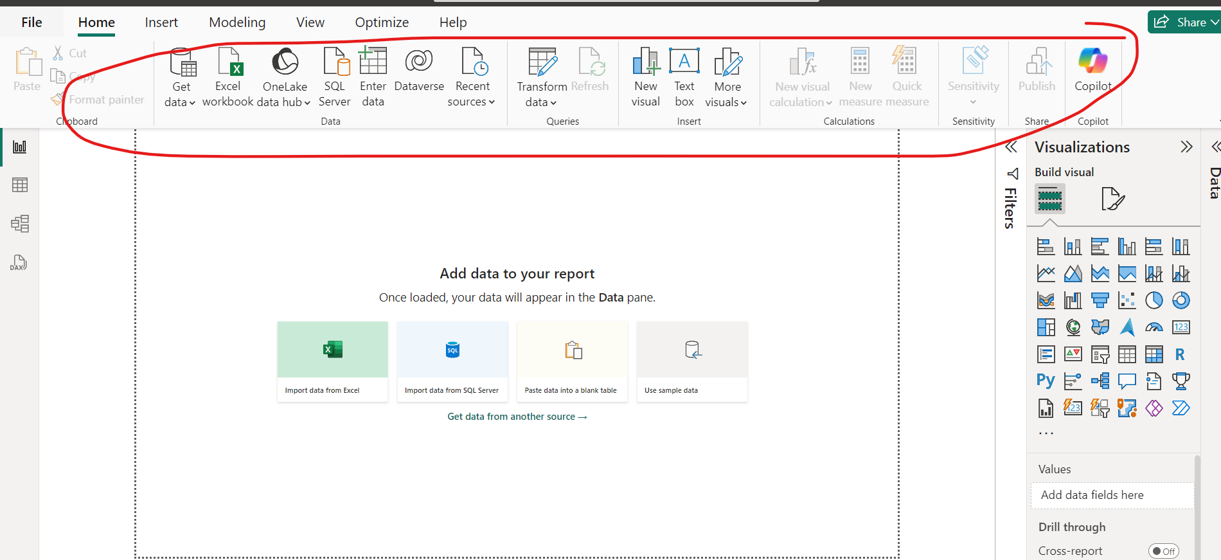Follow Get data from another source link
This screenshot has width=1221, height=560.
click(x=517, y=417)
